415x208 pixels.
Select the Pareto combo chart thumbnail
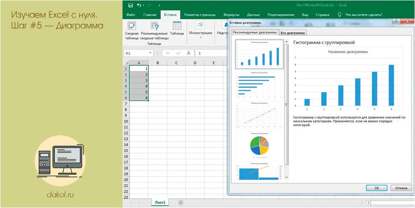coord(259,171)
